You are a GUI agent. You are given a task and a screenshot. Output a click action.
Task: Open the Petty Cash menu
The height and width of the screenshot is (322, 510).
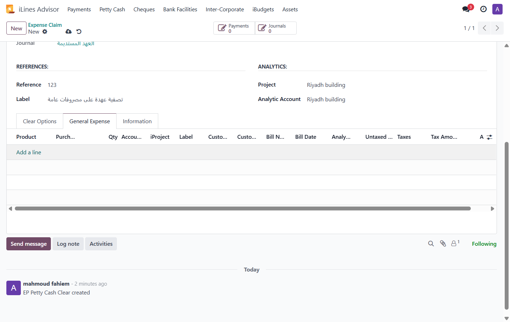click(112, 10)
